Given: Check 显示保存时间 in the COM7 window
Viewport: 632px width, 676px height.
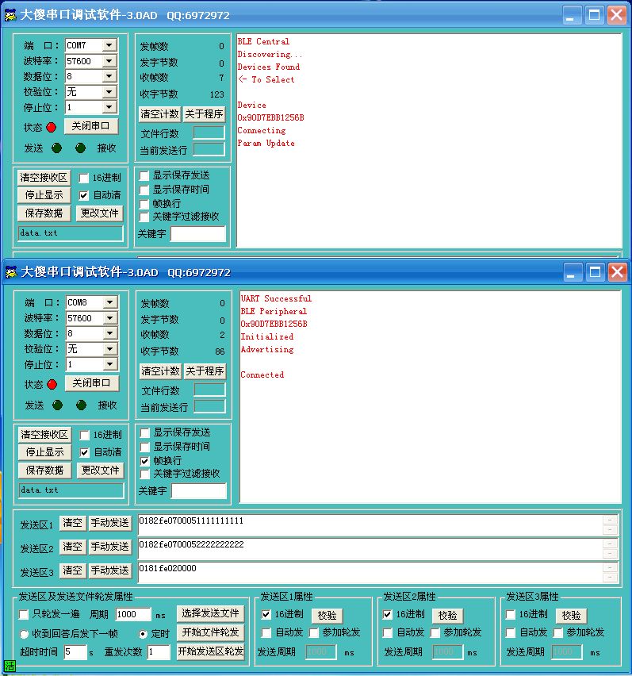Looking at the screenshot, I should (x=144, y=190).
